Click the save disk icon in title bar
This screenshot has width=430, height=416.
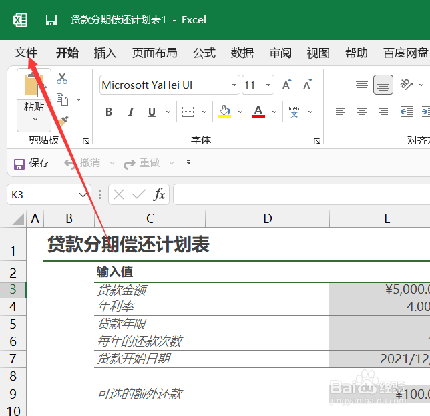(x=51, y=20)
